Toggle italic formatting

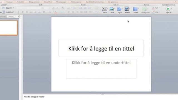pyautogui.click(x=23, y=12)
